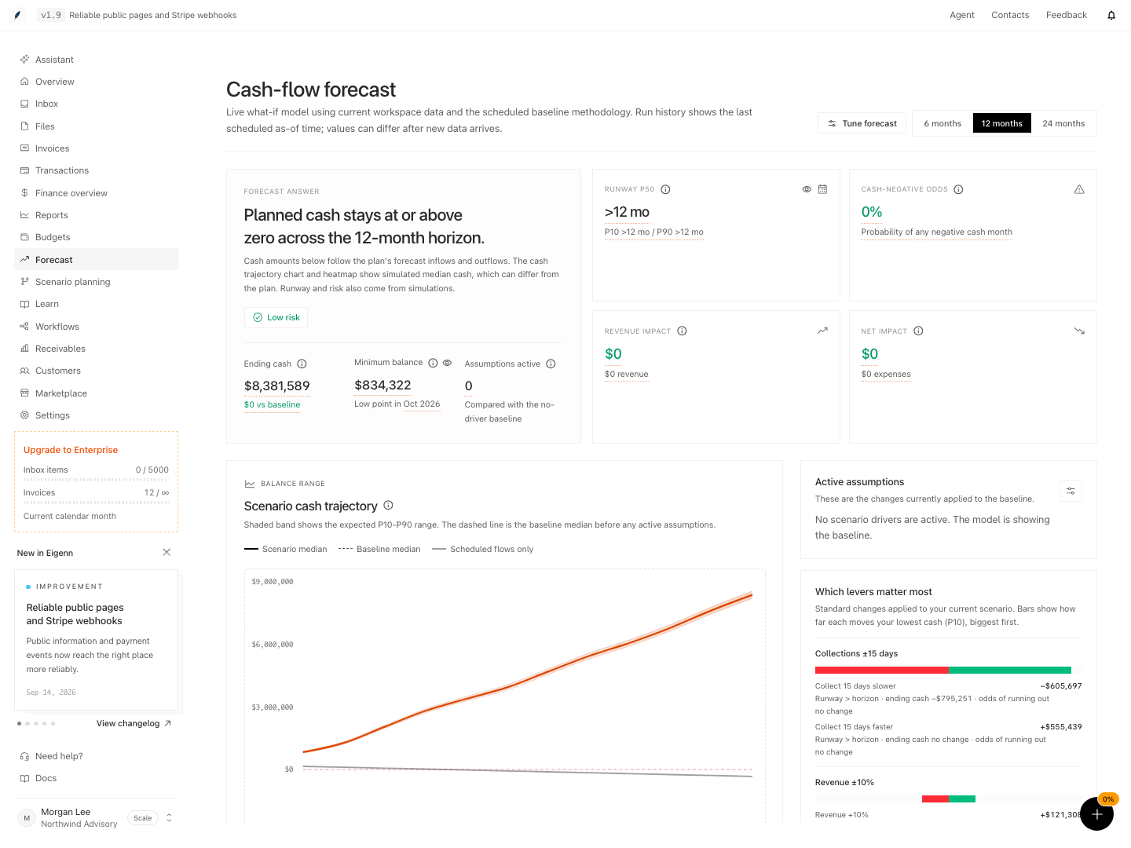1131x848 pixels.
Task: Click the Collections ±15 days red-green bar
Action: click(x=948, y=670)
